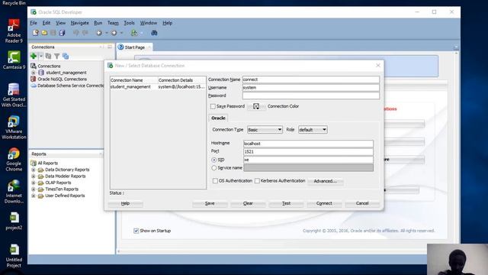The height and width of the screenshot is (275, 488).
Task: Open the Role dropdown
Action: 313,130
